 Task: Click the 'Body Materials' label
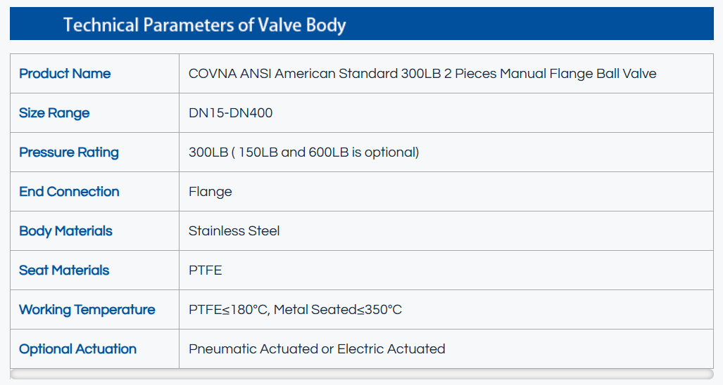point(65,231)
